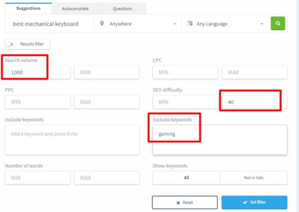Focus the Search volume MAX field

pyautogui.click(x=106, y=72)
